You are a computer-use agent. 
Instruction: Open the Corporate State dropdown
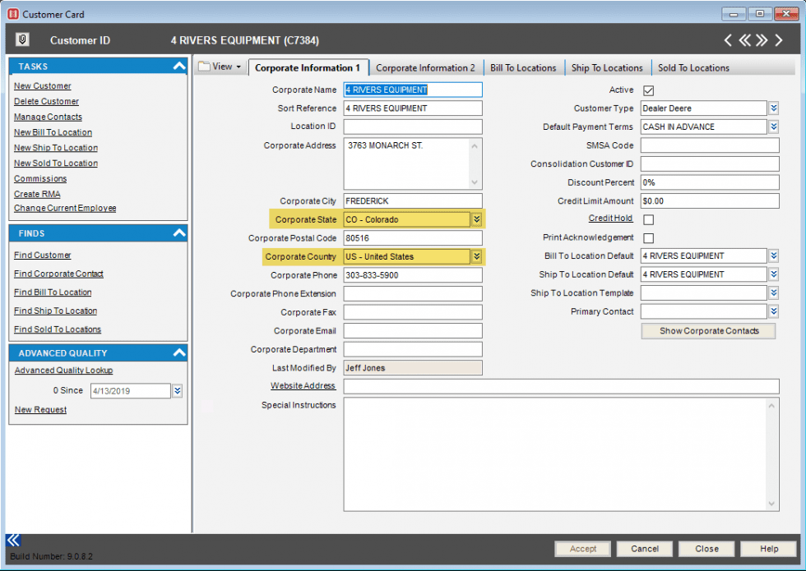(476, 219)
